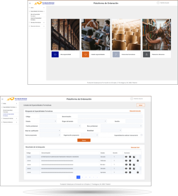Viewport: 178px width, 196px height.
Task: Click the orange Buscar button
Action: [84, 140]
